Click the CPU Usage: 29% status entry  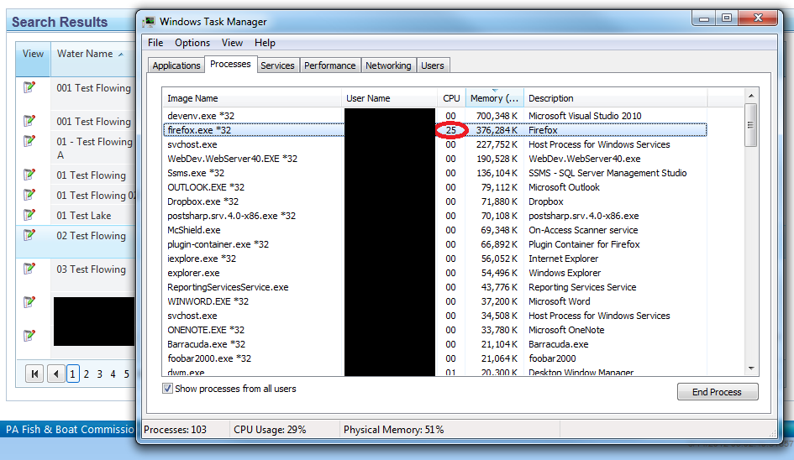270,430
